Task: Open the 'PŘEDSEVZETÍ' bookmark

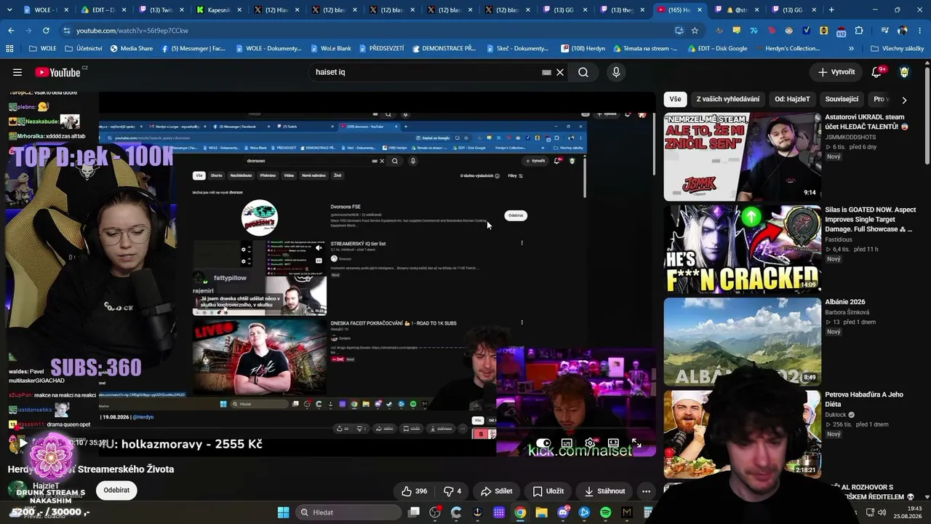Action: coord(380,49)
